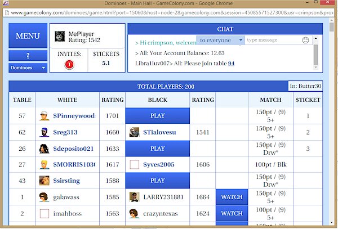This screenshot has width=338, height=229.
Task: Select table number 57 cell
Action: click(x=22, y=116)
